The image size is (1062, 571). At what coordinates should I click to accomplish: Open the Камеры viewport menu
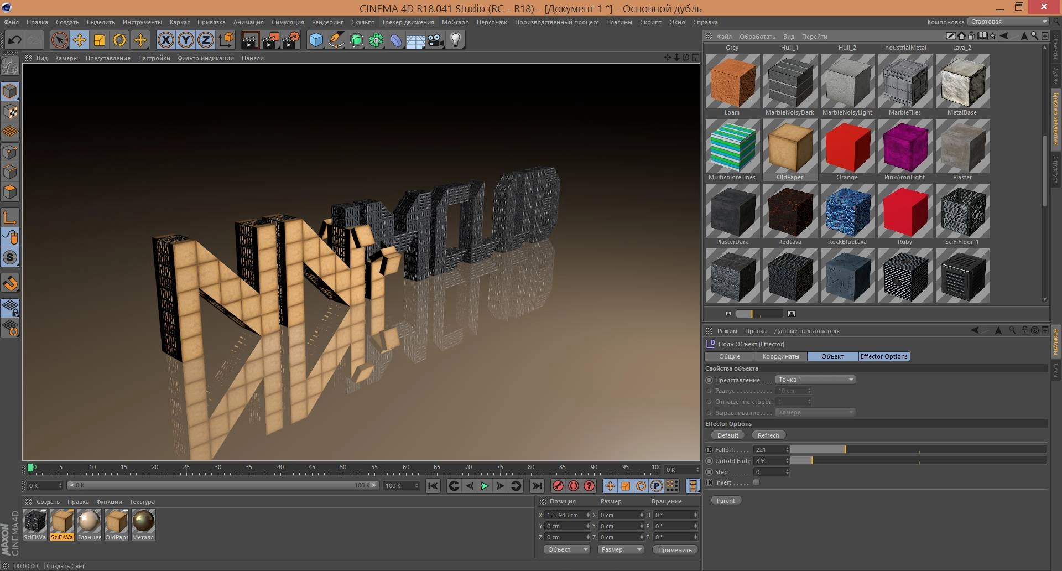66,58
